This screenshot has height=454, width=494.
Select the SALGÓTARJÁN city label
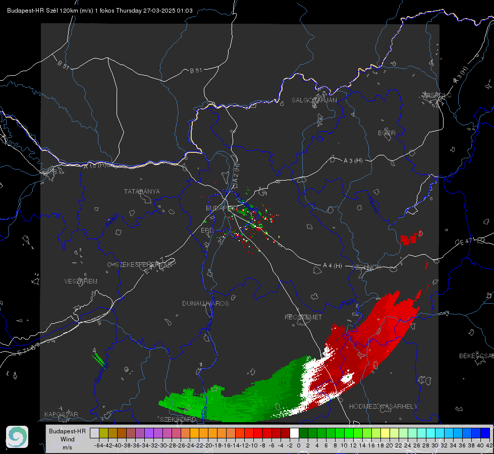pyautogui.click(x=314, y=100)
